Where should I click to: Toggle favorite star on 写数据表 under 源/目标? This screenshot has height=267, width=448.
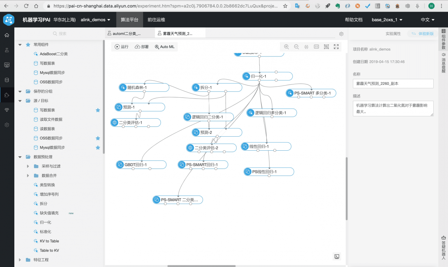click(x=98, y=110)
